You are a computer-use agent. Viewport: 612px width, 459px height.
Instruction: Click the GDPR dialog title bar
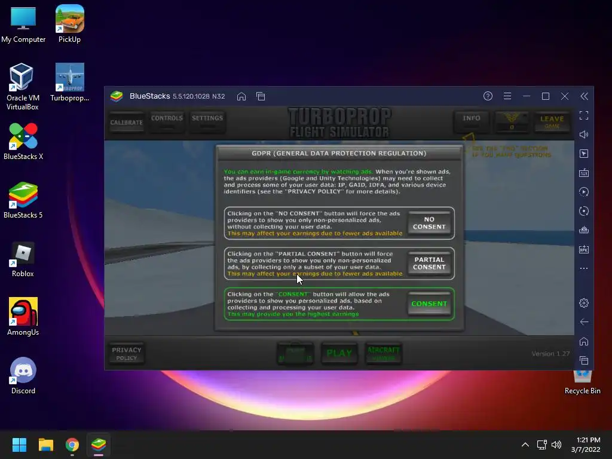pyautogui.click(x=339, y=153)
